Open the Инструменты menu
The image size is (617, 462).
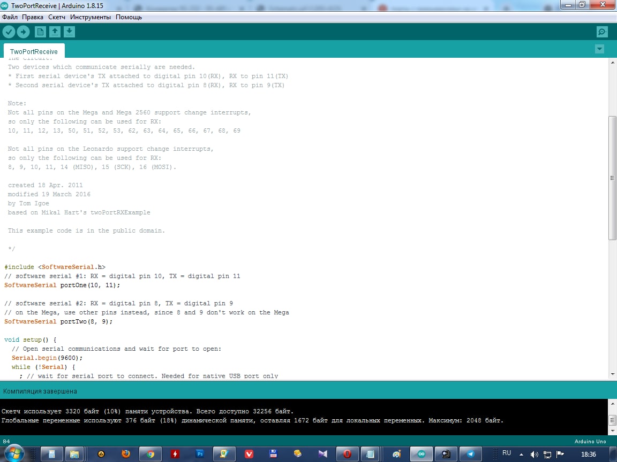click(x=91, y=17)
